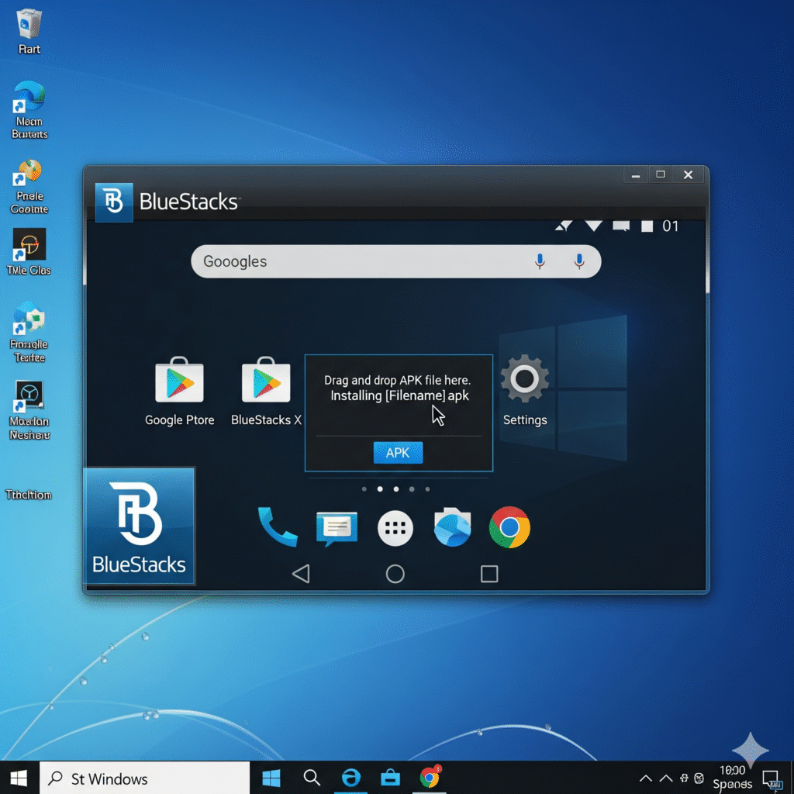Click the notification chevron in the taskbar
The width and height of the screenshot is (794, 794).
coord(665,778)
